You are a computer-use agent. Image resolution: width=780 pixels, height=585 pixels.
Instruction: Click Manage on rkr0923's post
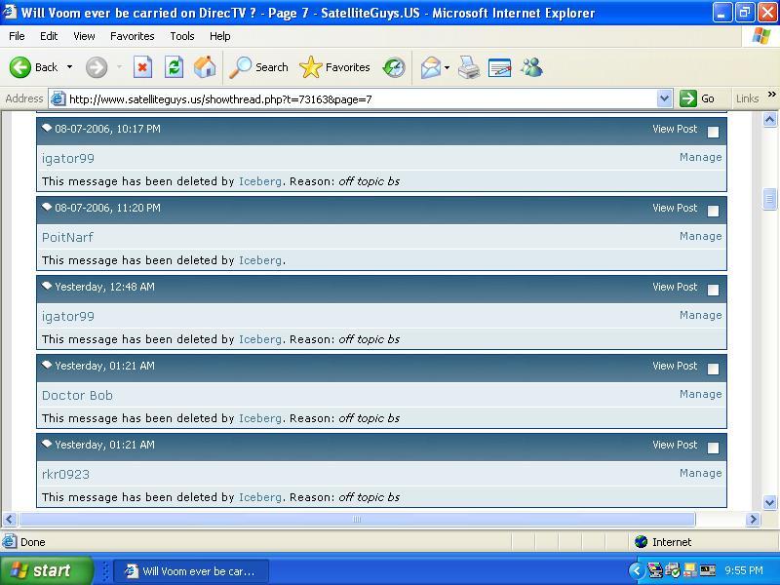(700, 473)
